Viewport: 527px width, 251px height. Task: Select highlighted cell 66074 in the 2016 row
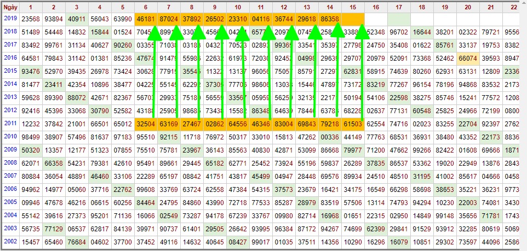coord(467,58)
